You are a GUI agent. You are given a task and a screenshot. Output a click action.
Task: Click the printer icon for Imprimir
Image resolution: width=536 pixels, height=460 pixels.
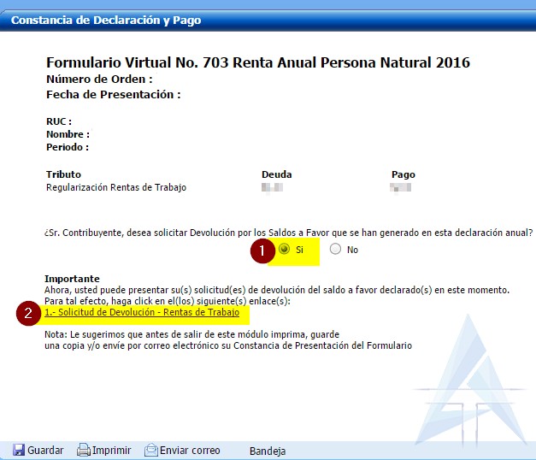pos(84,451)
